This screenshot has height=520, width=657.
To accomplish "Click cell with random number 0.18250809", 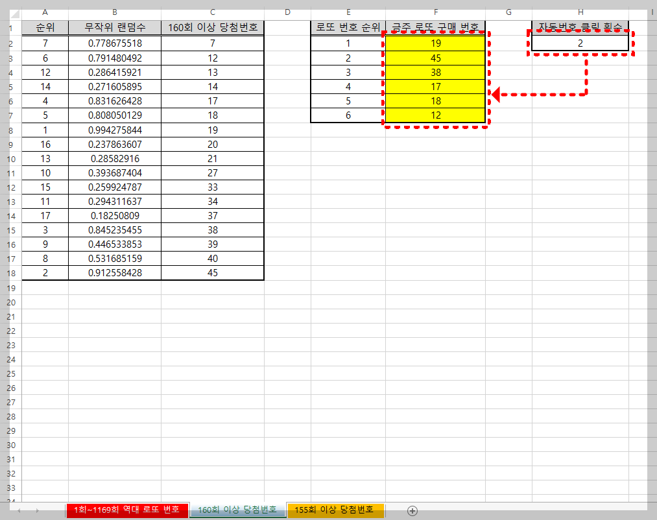I will pyautogui.click(x=115, y=215).
